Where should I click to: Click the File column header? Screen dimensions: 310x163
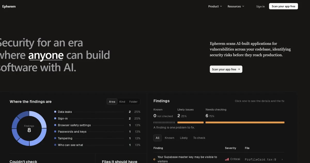(x=247, y=148)
